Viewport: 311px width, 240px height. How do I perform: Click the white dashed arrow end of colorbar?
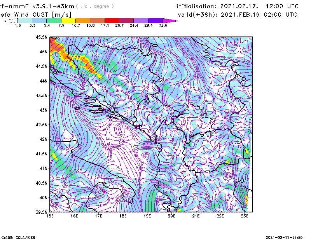click(x=11, y=21)
